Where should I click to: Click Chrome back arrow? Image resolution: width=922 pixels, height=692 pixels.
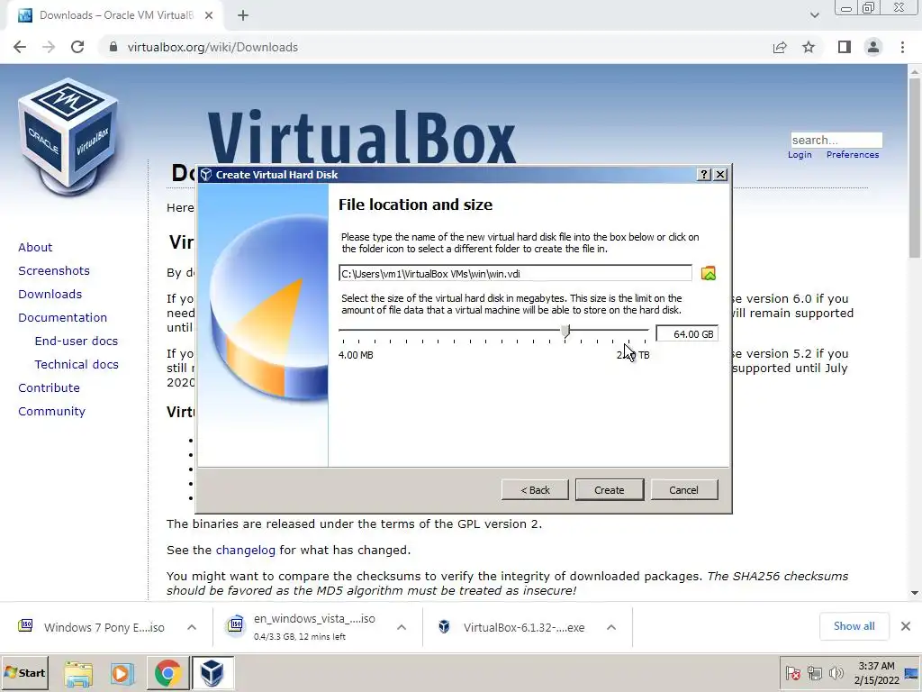[20, 47]
